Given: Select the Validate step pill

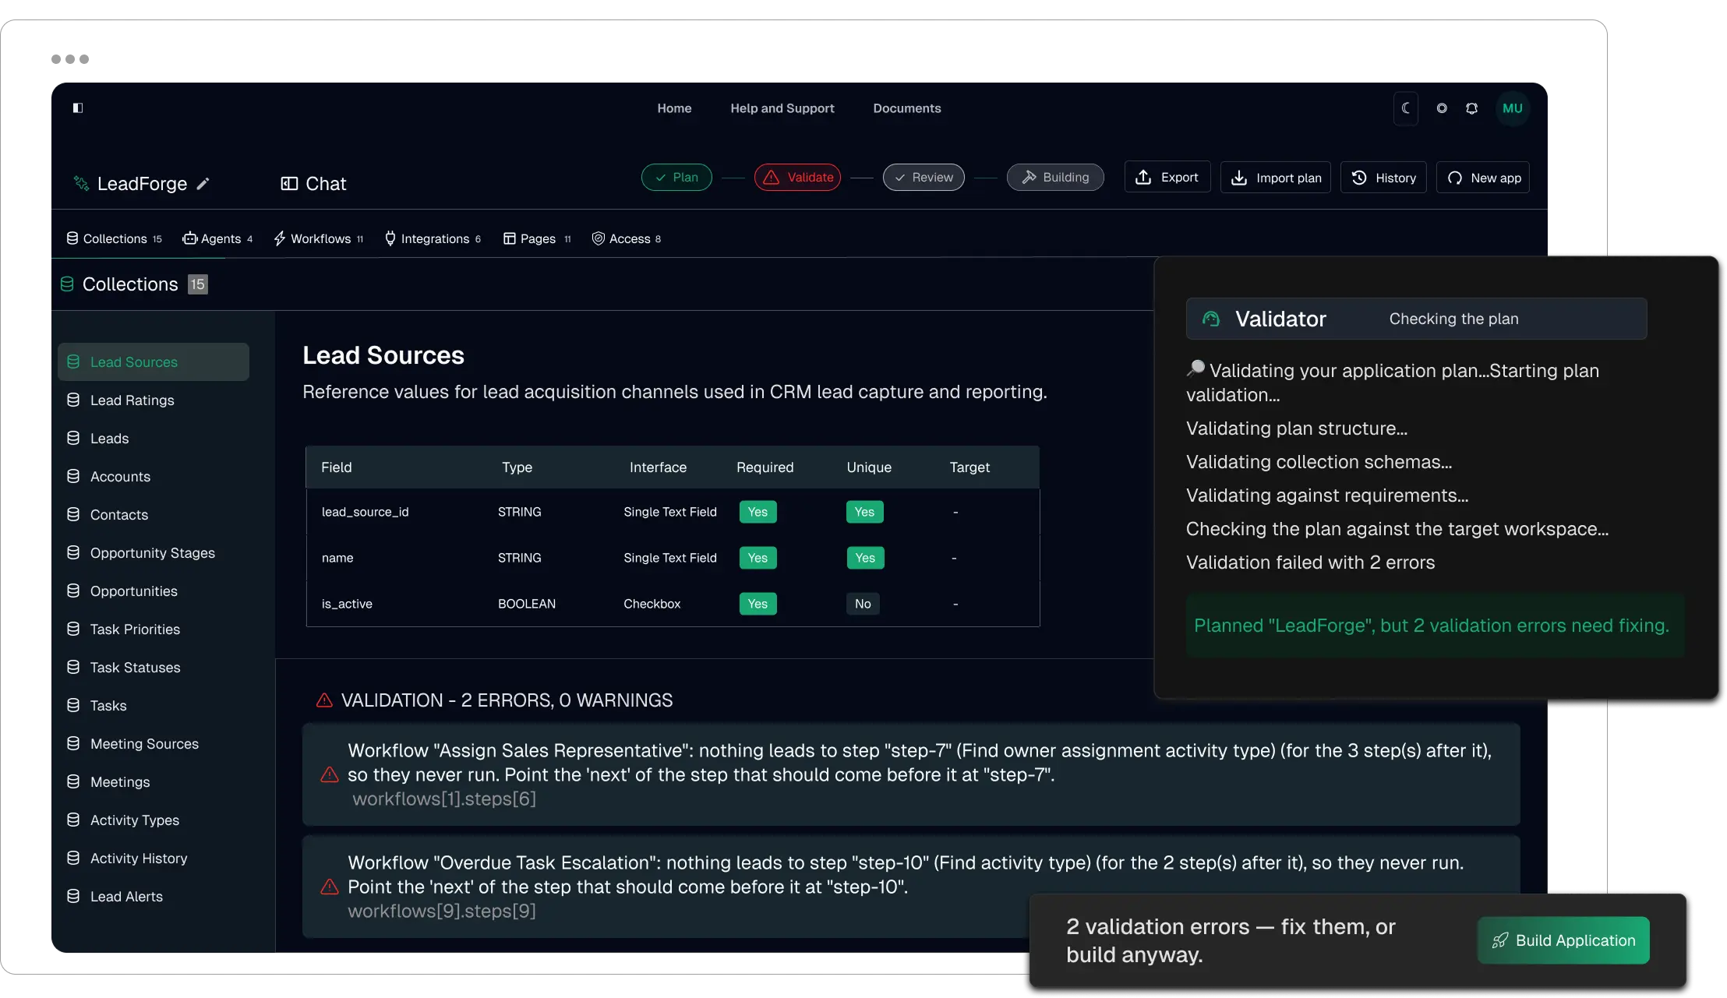Looking at the screenshot, I should (x=797, y=178).
